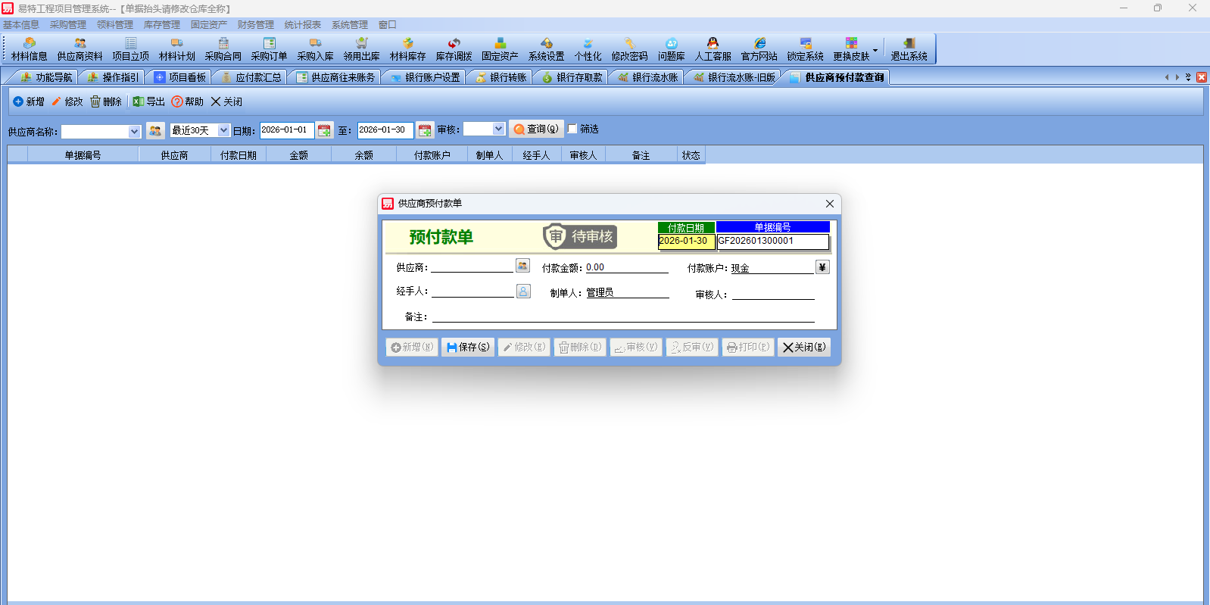Screen dimensions: 1210x605
Task: Click the supplier picker icon in dialog
Action: [x=522, y=266]
